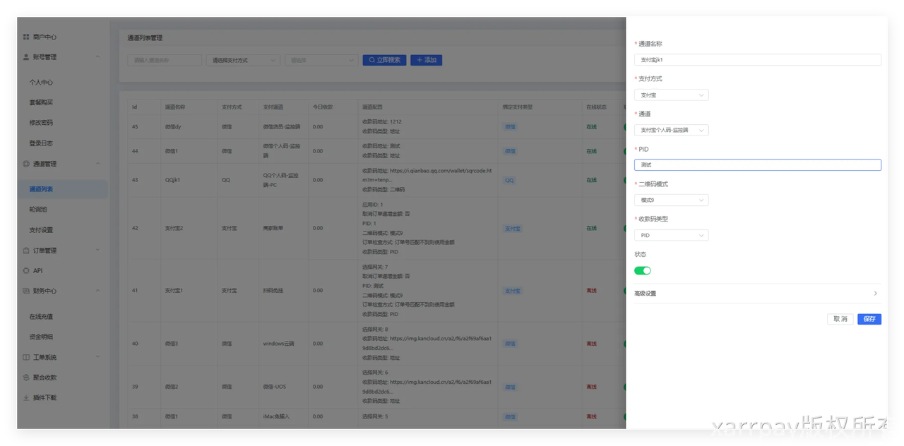Click the 商户中心 grid icon in sidebar
The image size is (904, 446).
tap(26, 37)
